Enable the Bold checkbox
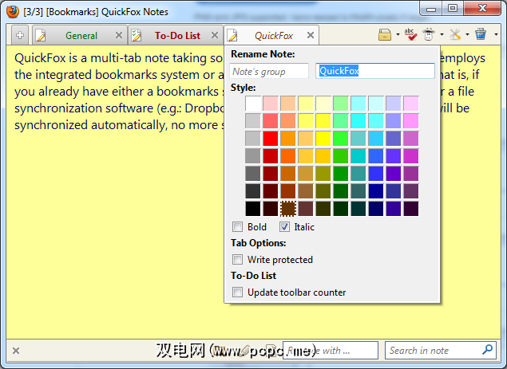Image resolution: width=507 pixels, height=369 pixels. pyautogui.click(x=237, y=227)
